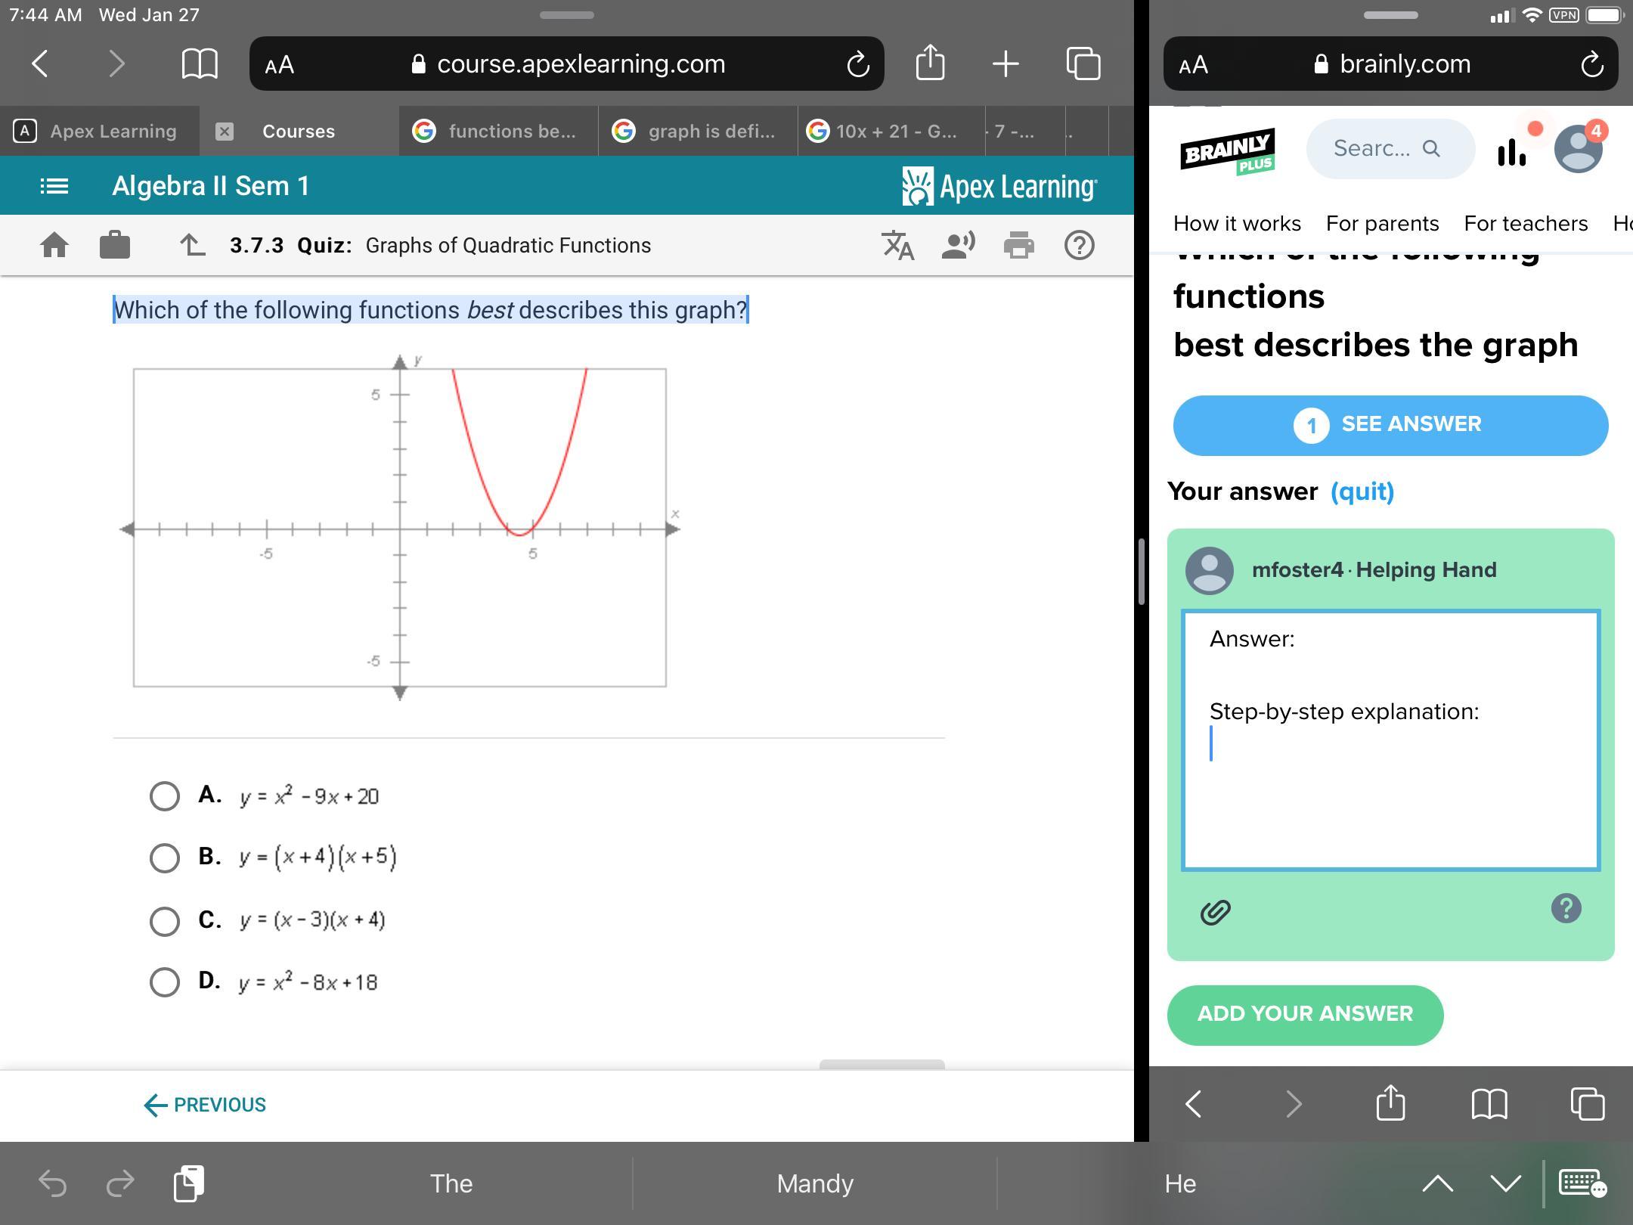
Task: Click the translate language icon
Action: (x=898, y=245)
